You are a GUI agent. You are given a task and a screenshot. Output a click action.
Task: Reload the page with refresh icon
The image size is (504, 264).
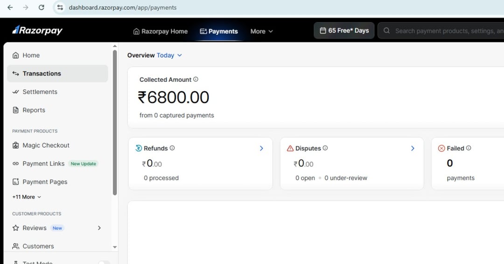pos(42,7)
